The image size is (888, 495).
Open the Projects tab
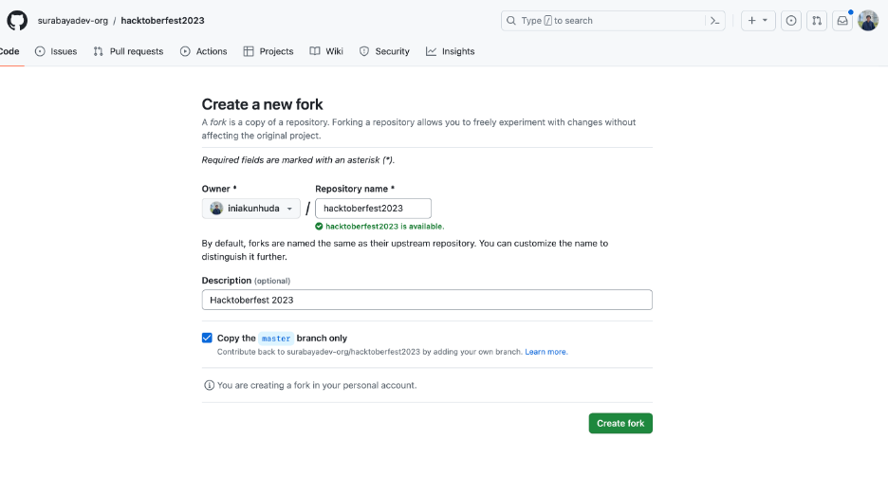[268, 51]
